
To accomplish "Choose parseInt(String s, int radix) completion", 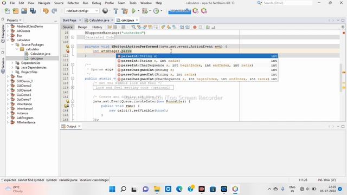I will [197, 61].
